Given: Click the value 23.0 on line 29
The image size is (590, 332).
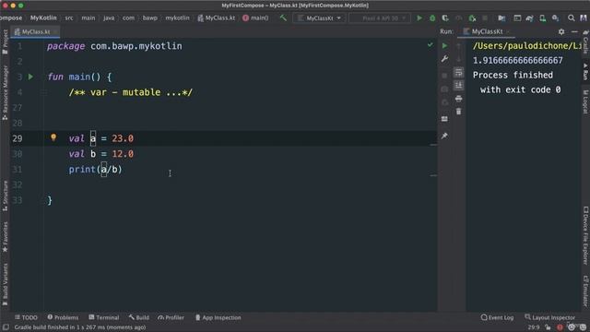Looking at the screenshot, I should coord(123,138).
